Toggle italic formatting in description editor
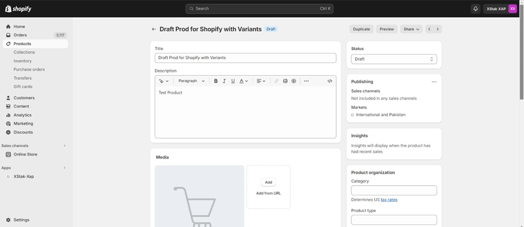The width and height of the screenshot is (524, 227). point(224,81)
